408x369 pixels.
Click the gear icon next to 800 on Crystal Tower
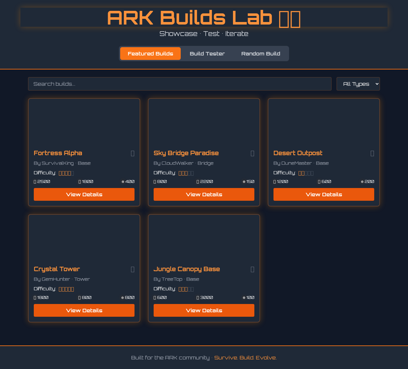[x=122, y=297]
